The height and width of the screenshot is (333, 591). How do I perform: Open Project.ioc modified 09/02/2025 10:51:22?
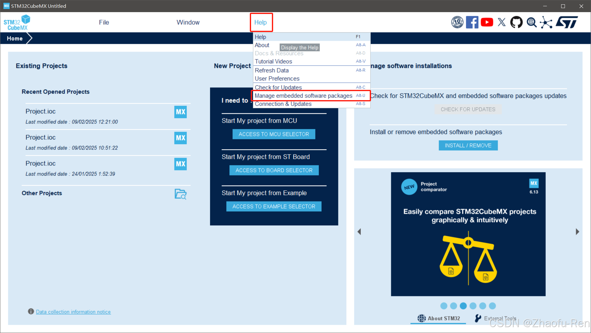pyautogui.click(x=108, y=142)
